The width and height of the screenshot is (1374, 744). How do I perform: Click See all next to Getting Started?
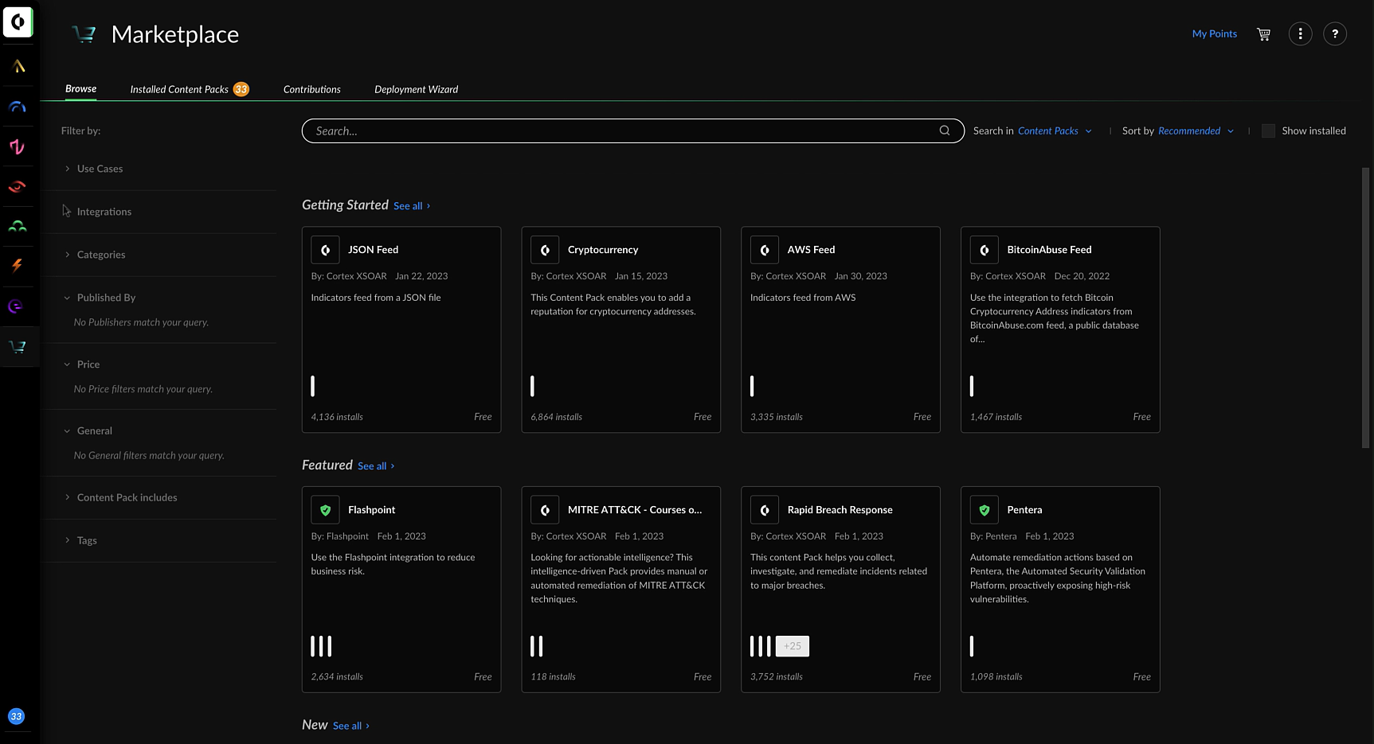pyautogui.click(x=408, y=205)
